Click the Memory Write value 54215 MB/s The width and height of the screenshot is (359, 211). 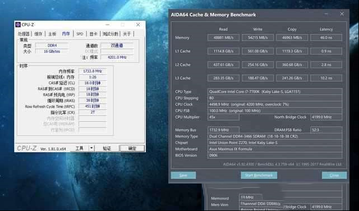(257, 38)
